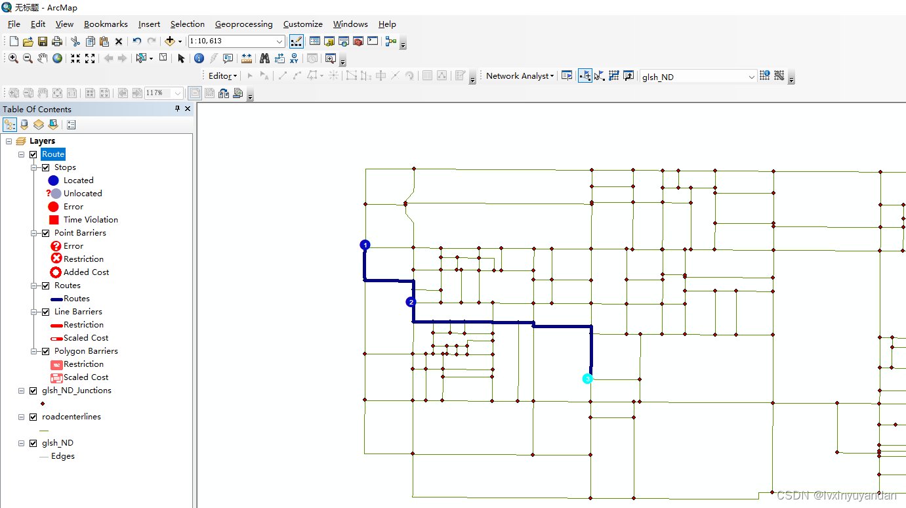This screenshot has height=508, width=906.
Task: Click the Measure tool icon
Action: click(x=246, y=58)
